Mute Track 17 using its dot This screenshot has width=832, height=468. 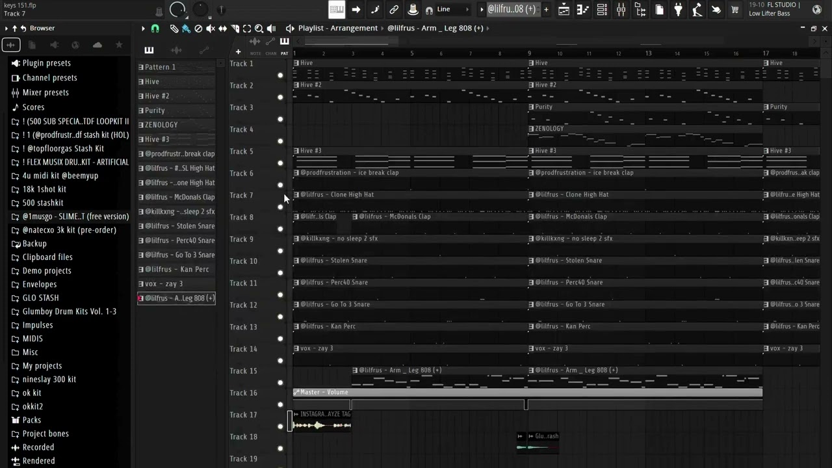coord(280,426)
